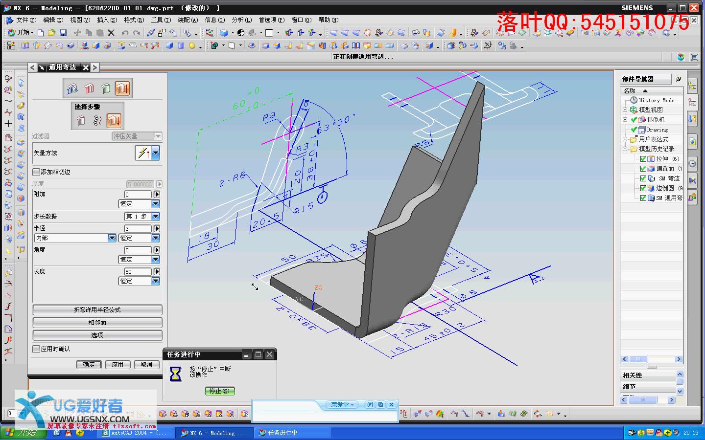705x440 pixels.
Task: Click the 折弯许用半径公式 button
Action: point(97,310)
